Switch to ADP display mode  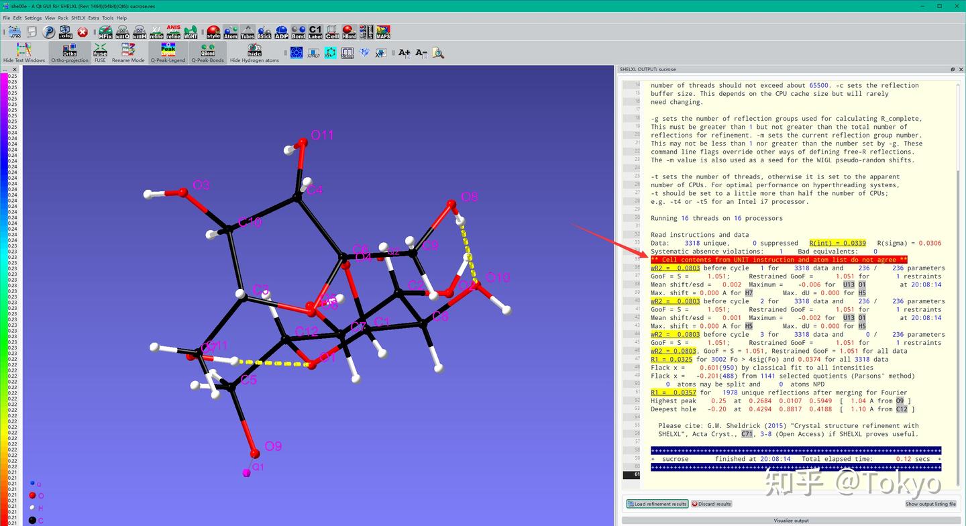(280, 32)
